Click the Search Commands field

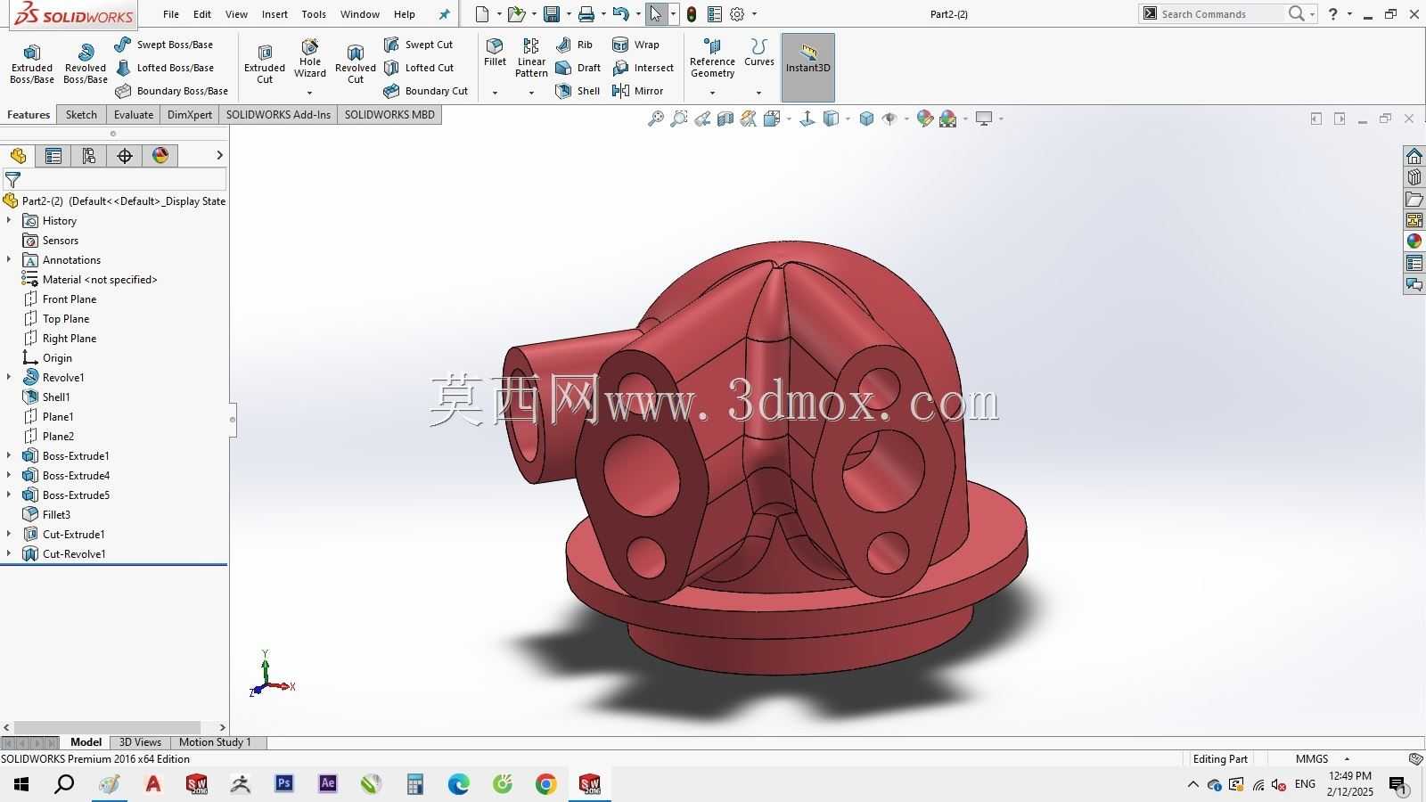pos(1221,14)
